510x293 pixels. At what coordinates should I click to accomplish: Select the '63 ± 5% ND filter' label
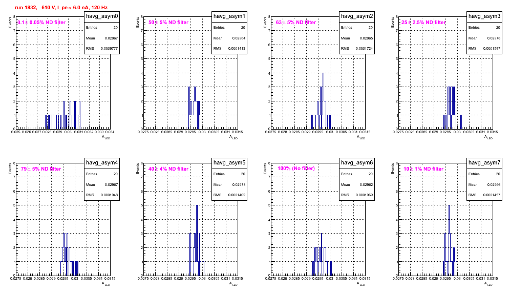296,23
